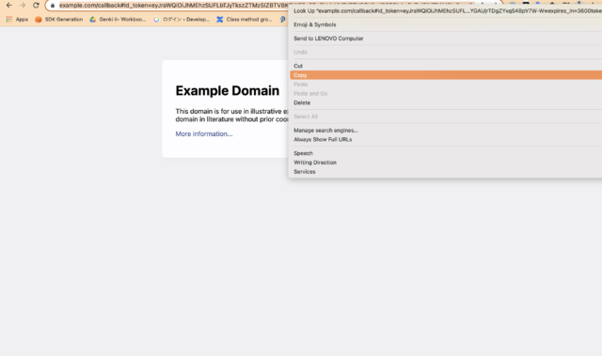The height and width of the screenshot is (356, 602).
Task: Open the ログイン Develop bookmark
Action: click(x=182, y=19)
